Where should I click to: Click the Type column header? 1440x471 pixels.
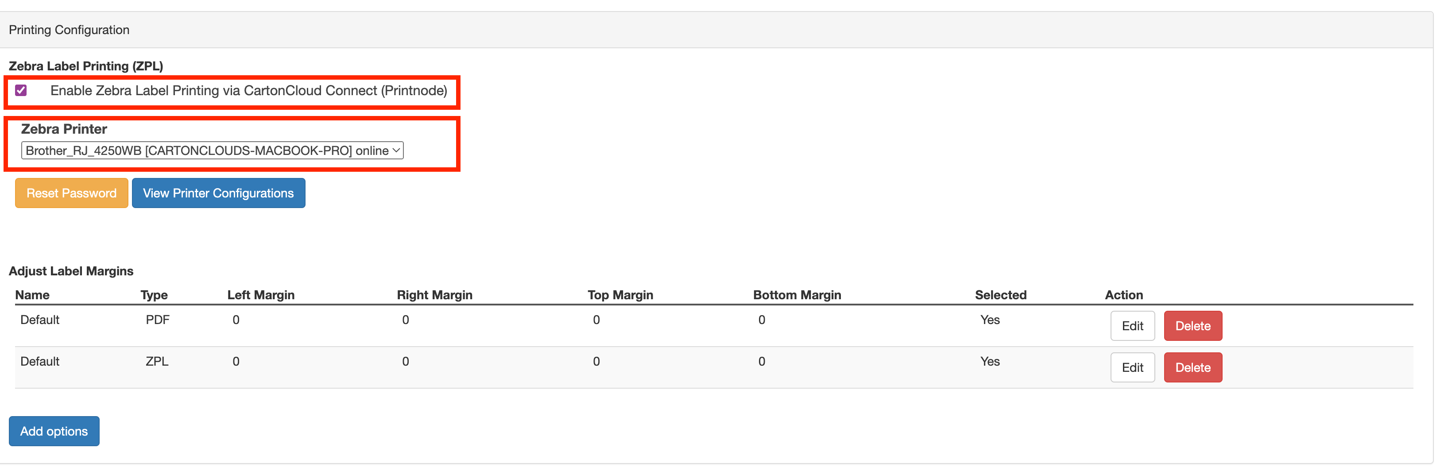click(154, 295)
